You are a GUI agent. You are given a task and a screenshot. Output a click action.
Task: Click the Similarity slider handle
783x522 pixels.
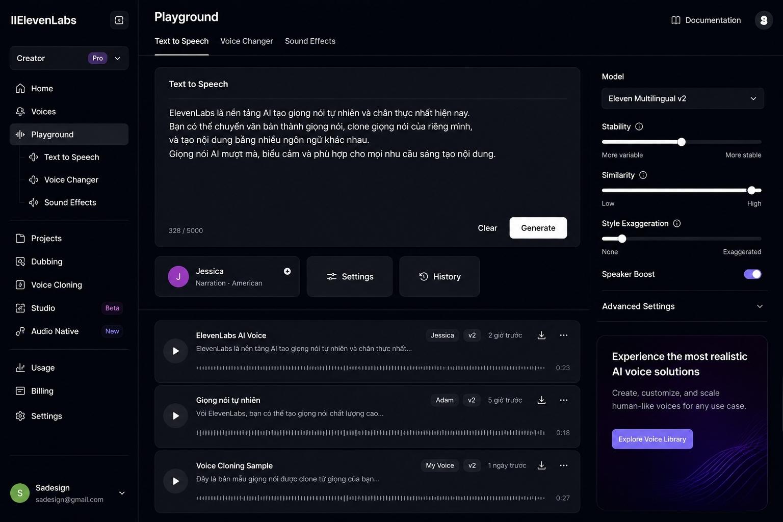tap(751, 190)
